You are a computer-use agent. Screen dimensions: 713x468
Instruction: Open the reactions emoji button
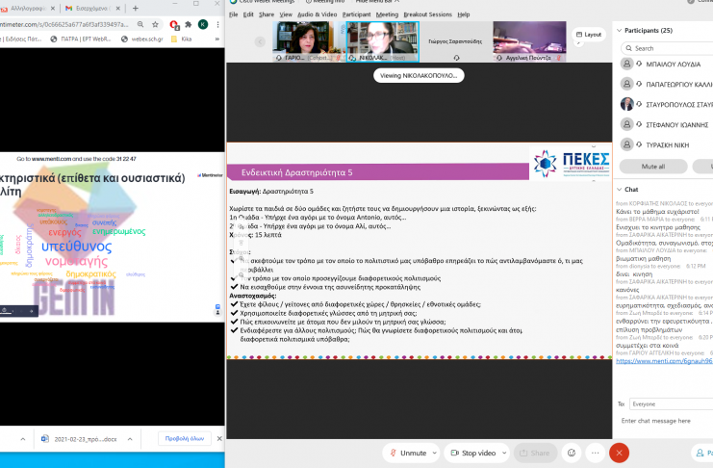point(571,453)
